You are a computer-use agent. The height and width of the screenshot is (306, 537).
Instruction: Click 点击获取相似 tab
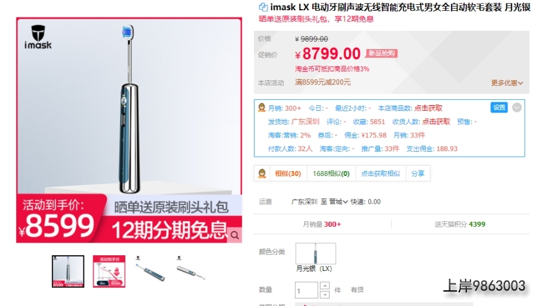click(380, 174)
